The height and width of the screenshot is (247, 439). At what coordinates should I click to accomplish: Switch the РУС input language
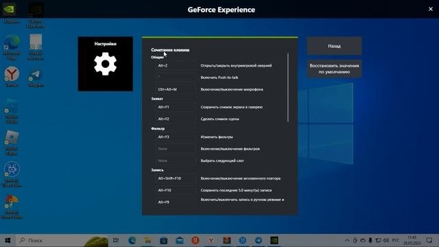tap(396, 240)
